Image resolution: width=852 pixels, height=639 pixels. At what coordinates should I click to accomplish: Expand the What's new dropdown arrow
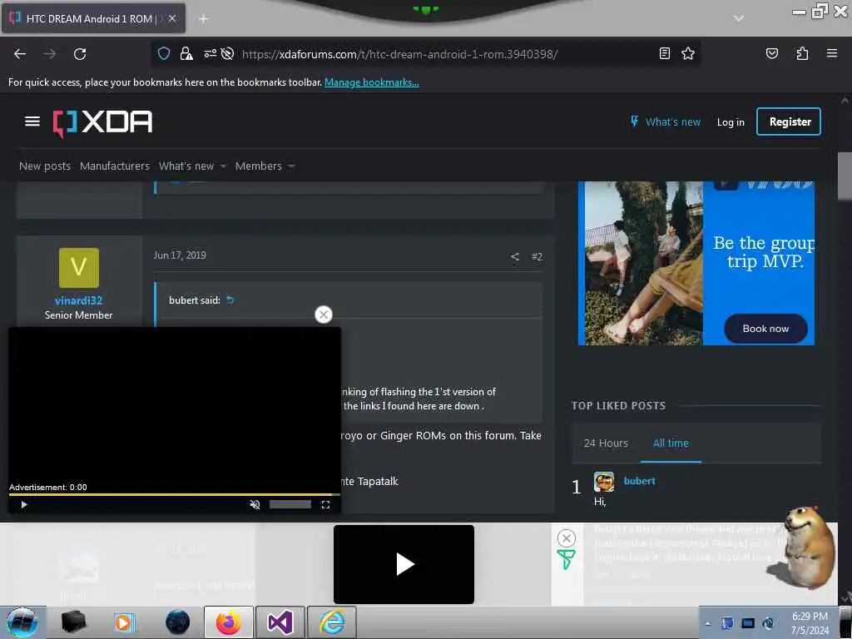[223, 166]
